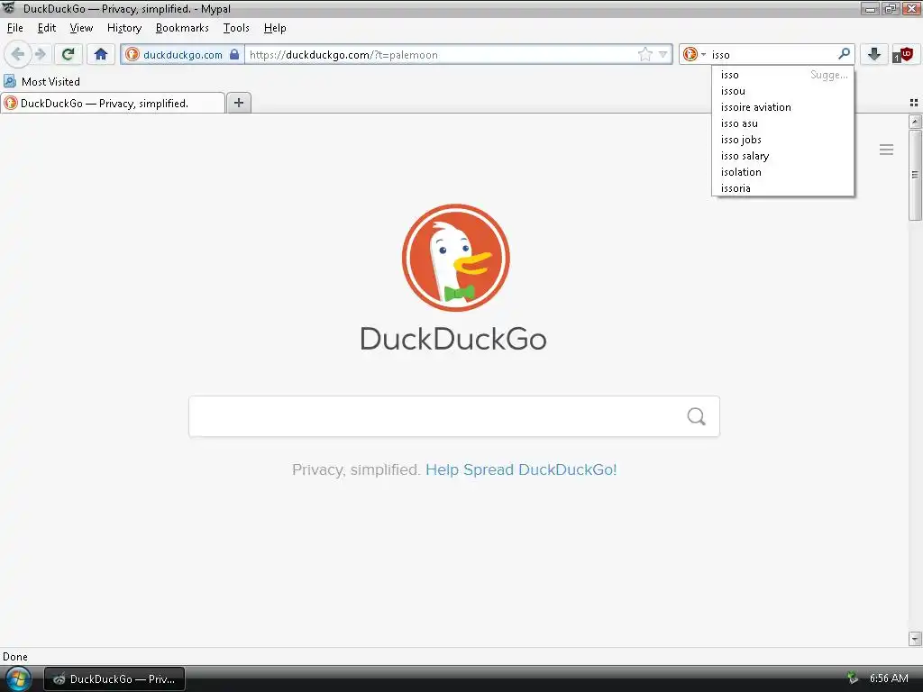
Task: Click the tab groups grid icon
Action: click(914, 103)
